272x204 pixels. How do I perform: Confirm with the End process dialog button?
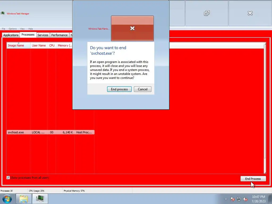[119, 89]
